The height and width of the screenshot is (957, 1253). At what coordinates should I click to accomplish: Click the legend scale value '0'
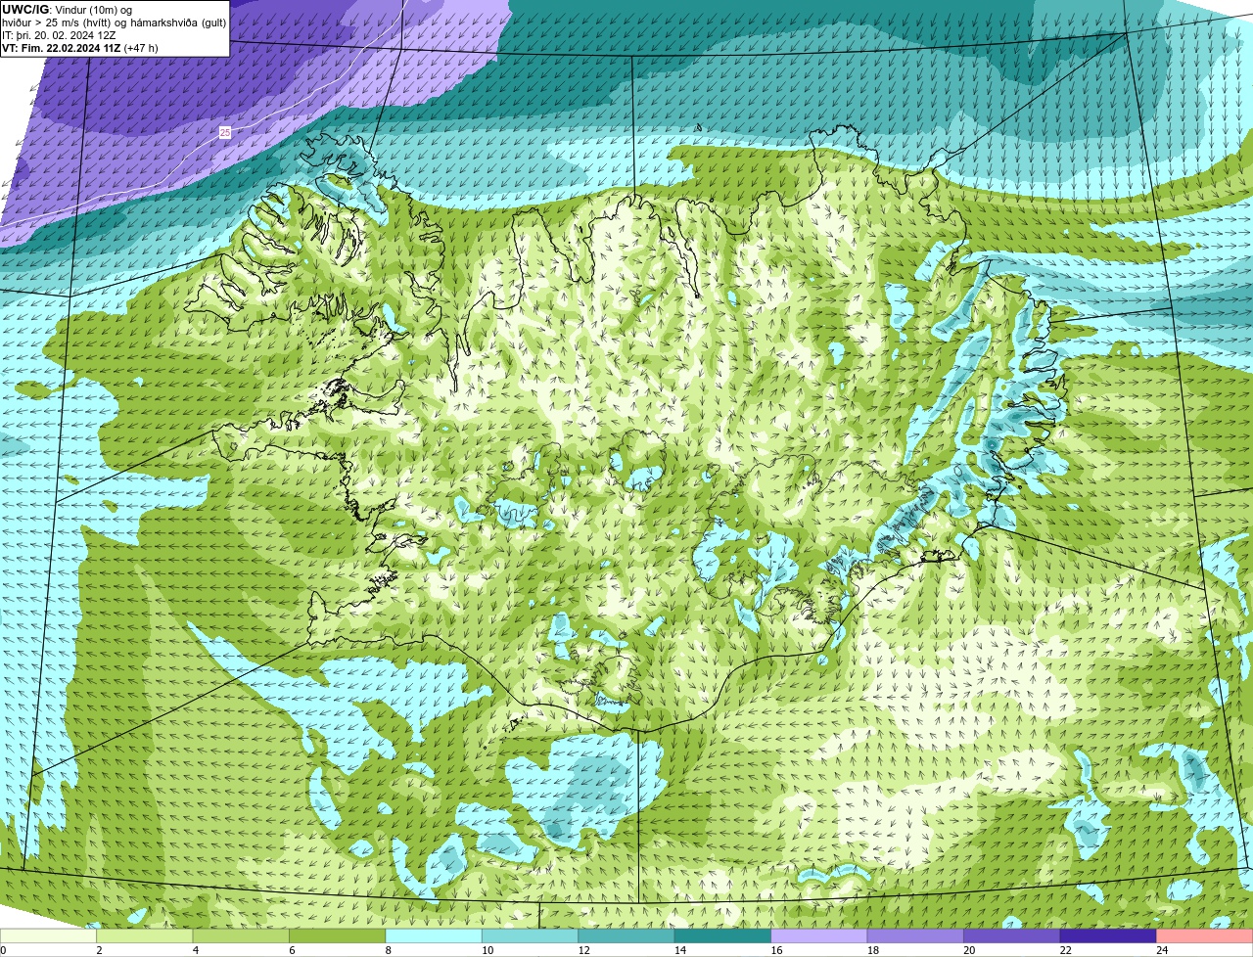tap(3, 949)
